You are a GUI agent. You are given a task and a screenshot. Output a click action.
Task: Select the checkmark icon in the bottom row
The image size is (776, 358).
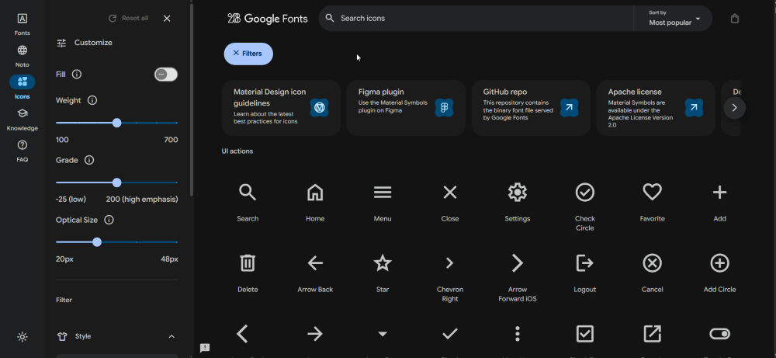pyautogui.click(x=450, y=334)
